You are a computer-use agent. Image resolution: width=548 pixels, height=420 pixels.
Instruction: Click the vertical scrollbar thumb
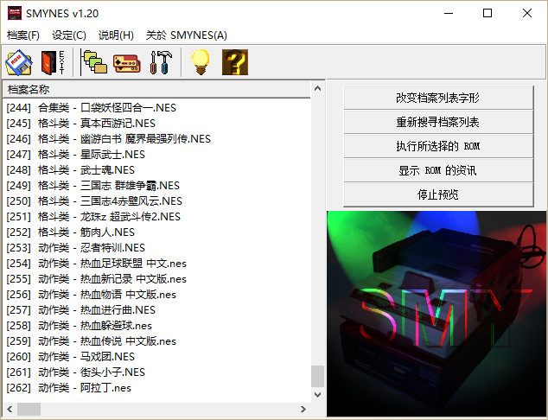318,376
